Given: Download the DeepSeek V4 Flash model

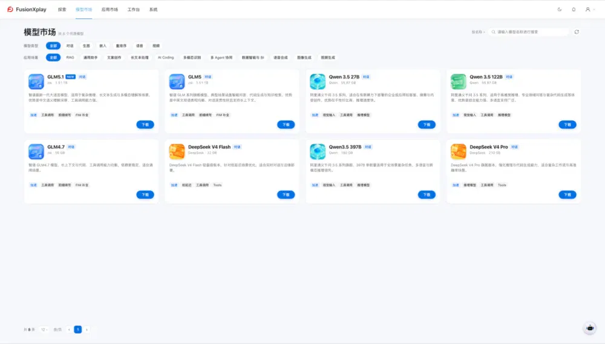Looking at the screenshot, I should click(286, 194).
